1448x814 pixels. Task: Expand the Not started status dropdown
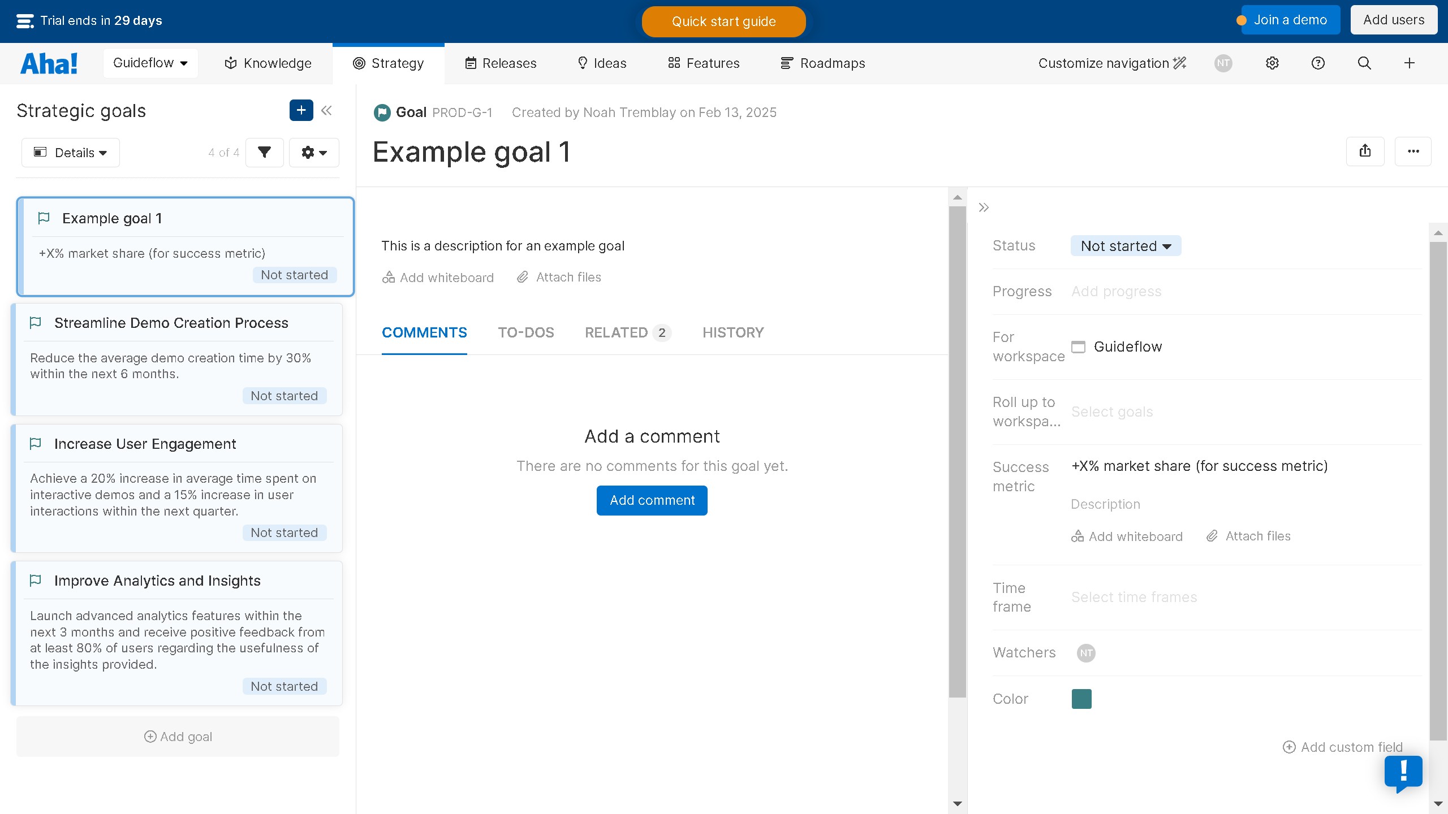click(x=1126, y=246)
